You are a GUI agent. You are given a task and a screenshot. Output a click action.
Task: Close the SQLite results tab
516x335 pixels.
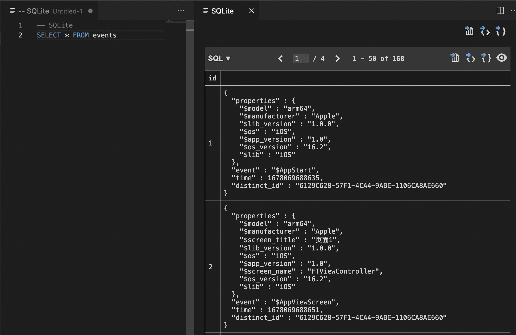pos(251,11)
